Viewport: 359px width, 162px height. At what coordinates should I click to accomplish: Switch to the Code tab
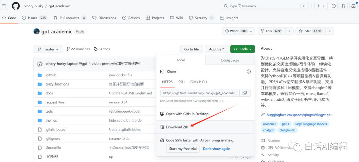coord(9,18)
